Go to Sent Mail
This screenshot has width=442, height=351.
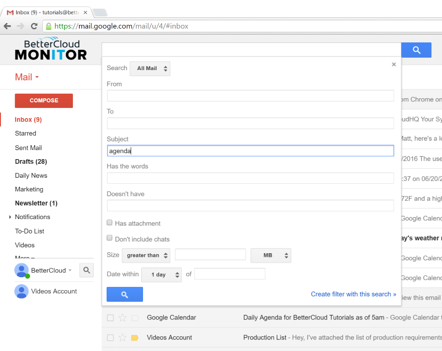[x=28, y=148]
